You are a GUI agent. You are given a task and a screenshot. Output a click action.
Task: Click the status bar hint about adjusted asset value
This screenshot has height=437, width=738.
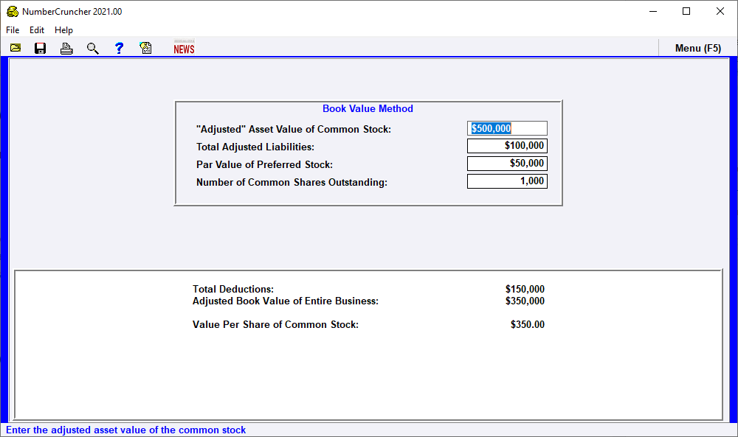(x=125, y=430)
